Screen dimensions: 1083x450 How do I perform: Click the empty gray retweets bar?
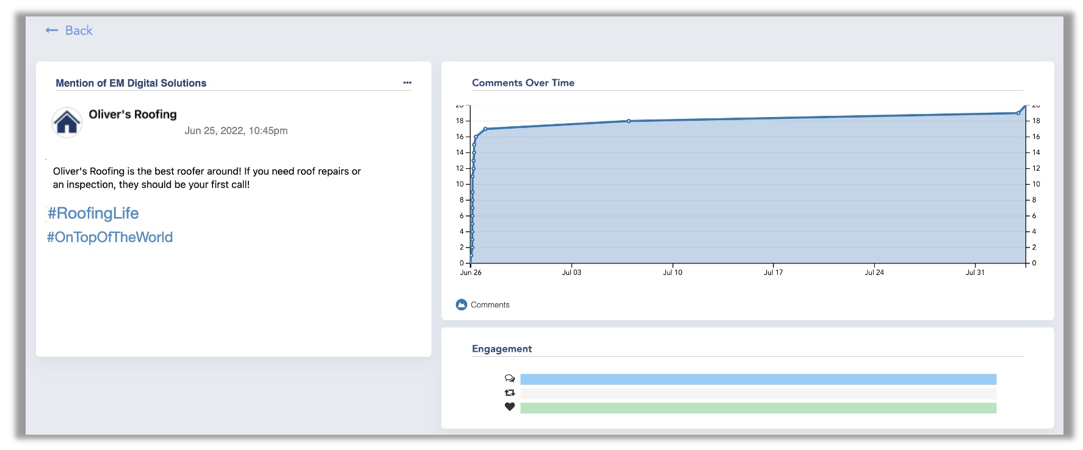click(x=758, y=394)
